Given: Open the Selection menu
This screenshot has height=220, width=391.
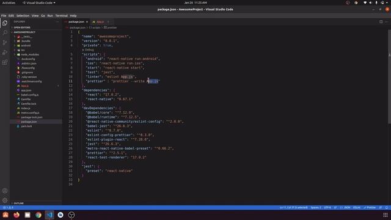Looking at the screenshot, I should [x=23, y=15].
